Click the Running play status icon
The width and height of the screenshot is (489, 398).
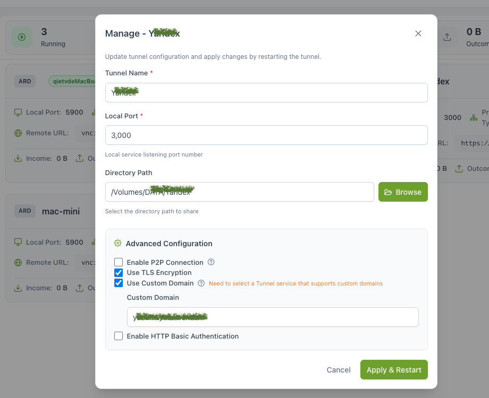point(22,37)
